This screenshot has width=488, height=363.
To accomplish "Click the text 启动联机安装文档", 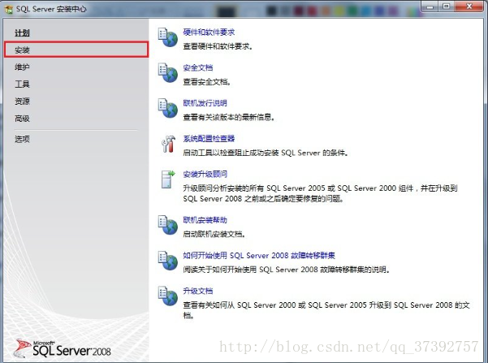I will click(x=214, y=234).
